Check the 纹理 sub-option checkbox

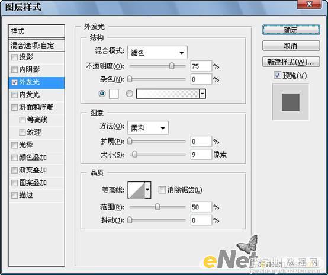pyautogui.click(x=22, y=133)
